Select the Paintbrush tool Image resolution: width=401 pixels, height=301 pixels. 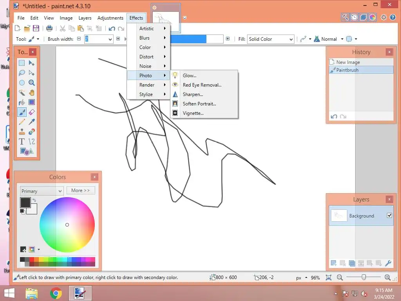(22, 112)
